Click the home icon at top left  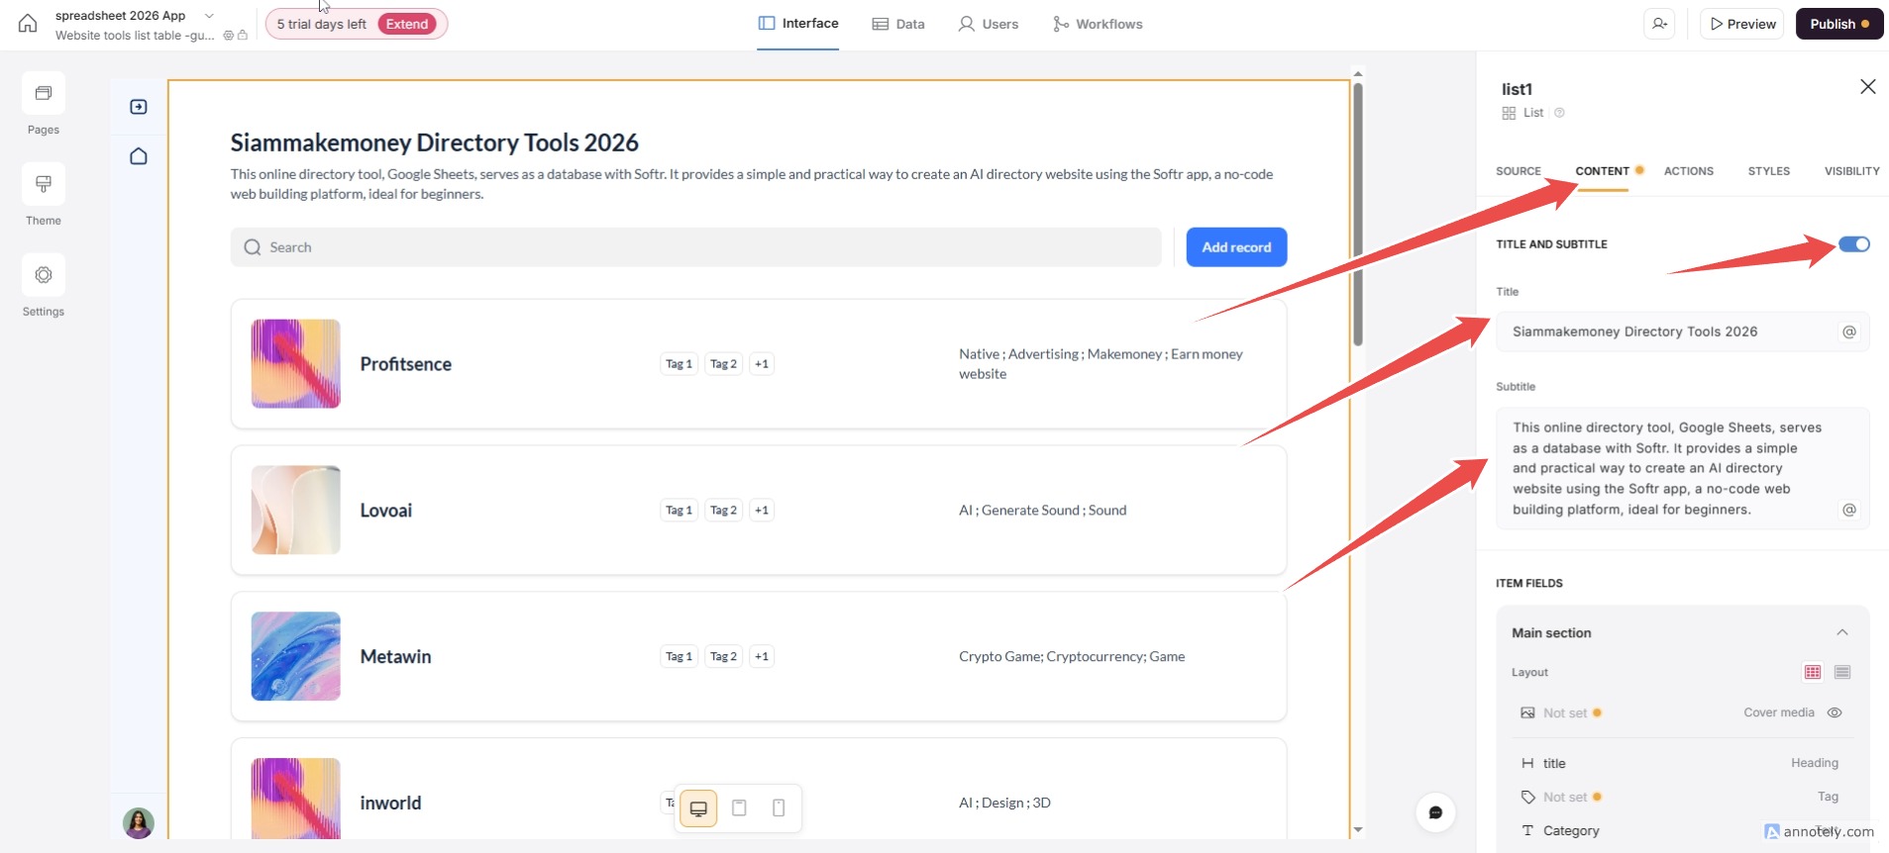pyautogui.click(x=28, y=24)
